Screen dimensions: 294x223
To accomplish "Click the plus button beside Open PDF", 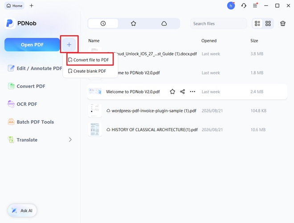I will (x=69, y=45).
